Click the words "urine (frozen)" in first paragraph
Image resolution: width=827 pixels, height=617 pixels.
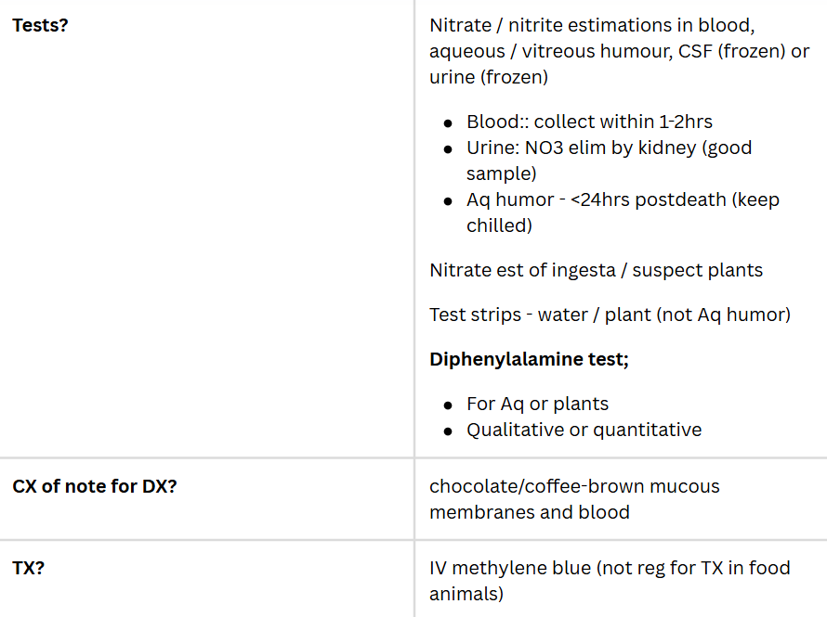coord(488,77)
